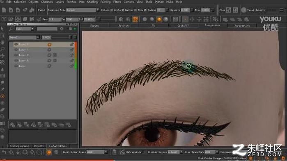Click the layer search magnifier icon

point(11,29)
